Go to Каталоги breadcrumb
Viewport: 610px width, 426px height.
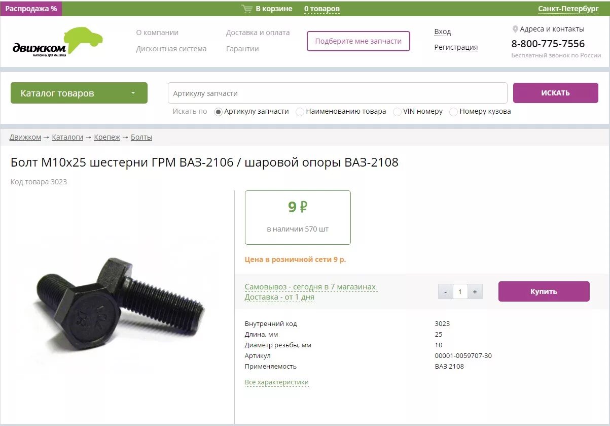click(x=67, y=137)
